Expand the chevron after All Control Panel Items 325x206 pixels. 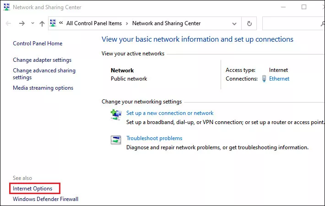click(x=127, y=23)
